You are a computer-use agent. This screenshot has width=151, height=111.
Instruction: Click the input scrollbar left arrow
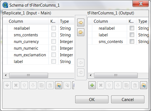(x=6, y=75)
